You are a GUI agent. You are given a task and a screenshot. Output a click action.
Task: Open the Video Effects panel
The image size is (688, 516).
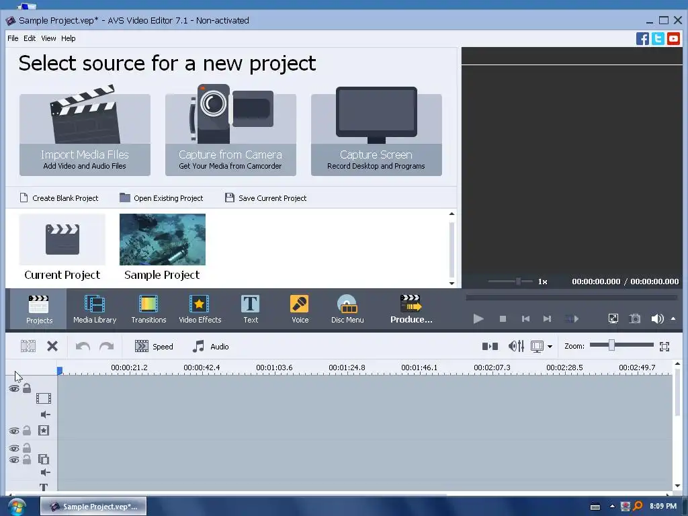coord(200,309)
